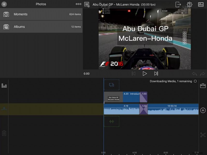Switch the workspace layout with the layout icon
207x155 pixels.
pyautogui.click(x=201, y=4)
